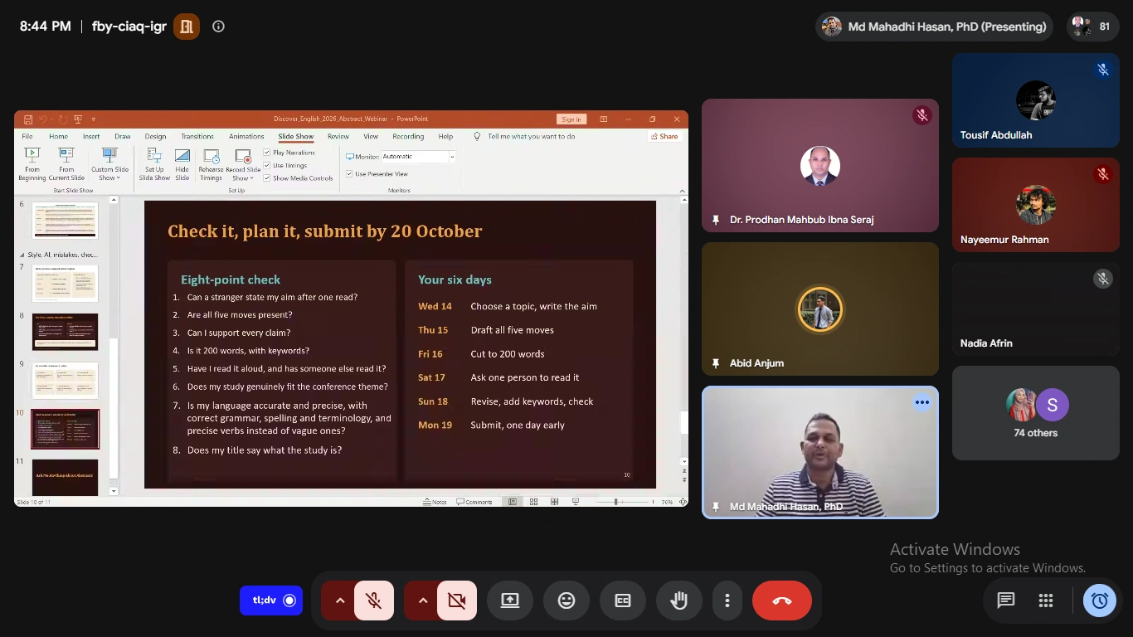This screenshot has width=1133, height=637.
Task: Turn on the camera toggle button
Action: point(457,601)
